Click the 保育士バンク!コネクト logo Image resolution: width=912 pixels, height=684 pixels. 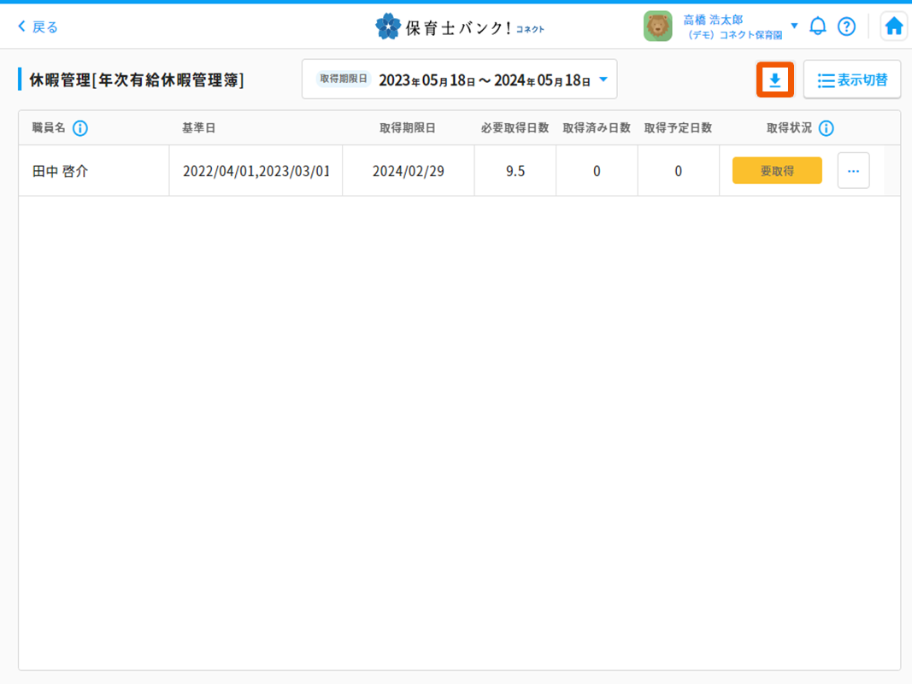pyautogui.click(x=460, y=27)
